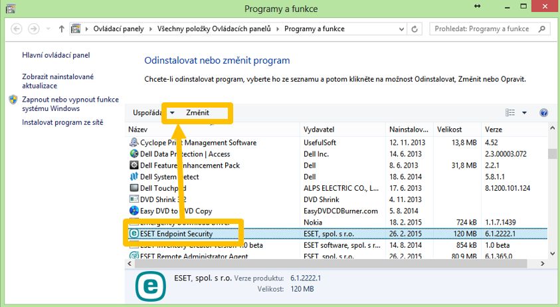Go forward with the Forward arrow button
Image resolution: width=560 pixels, height=307 pixels.
click(34, 29)
